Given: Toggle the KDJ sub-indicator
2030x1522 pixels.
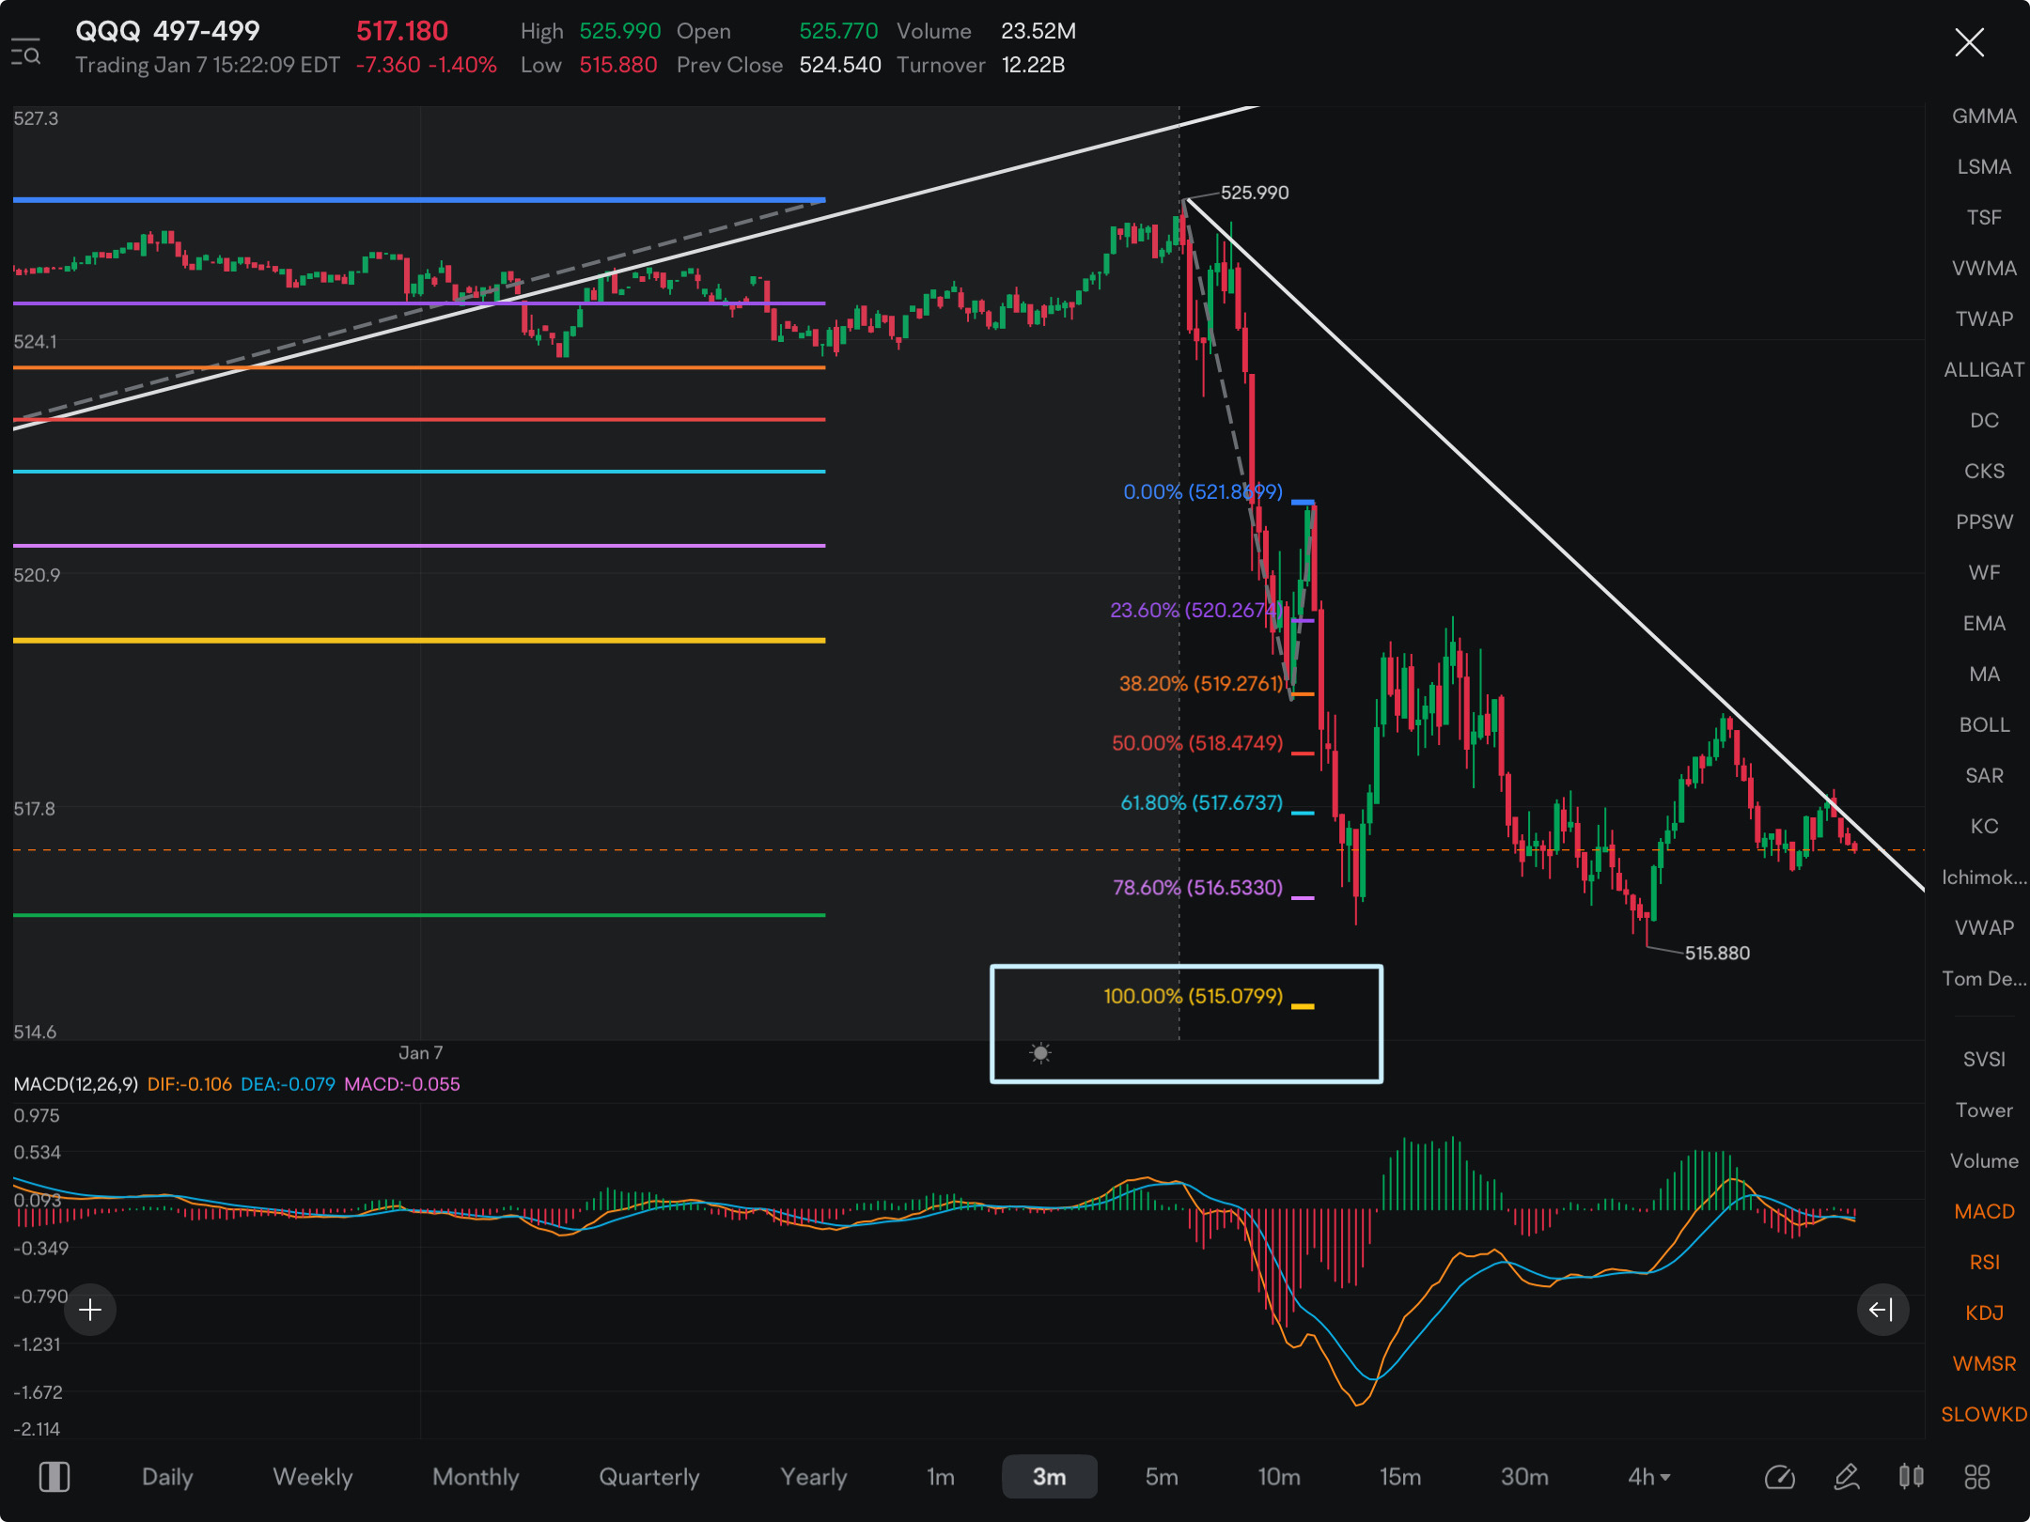Looking at the screenshot, I should coord(1984,1313).
